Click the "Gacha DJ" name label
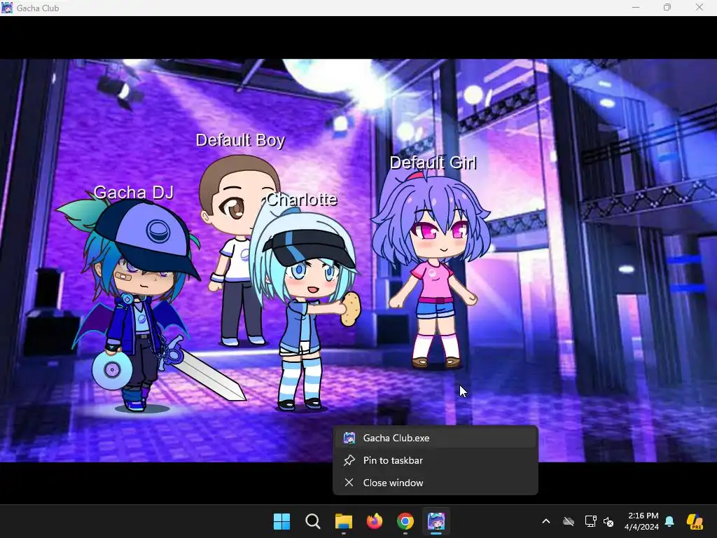 [x=134, y=192]
